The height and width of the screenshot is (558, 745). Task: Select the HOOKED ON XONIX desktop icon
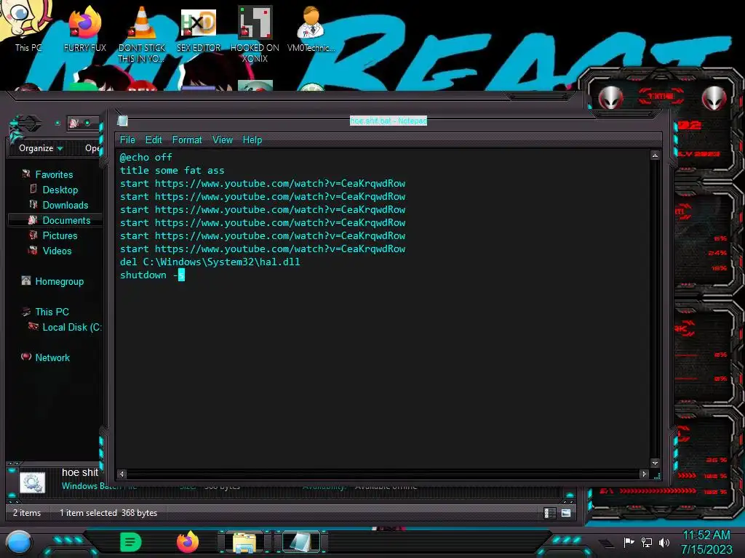click(x=255, y=34)
